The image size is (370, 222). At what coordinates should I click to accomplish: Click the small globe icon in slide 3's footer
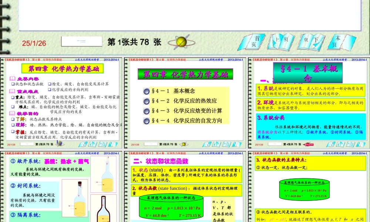point(184,145)
